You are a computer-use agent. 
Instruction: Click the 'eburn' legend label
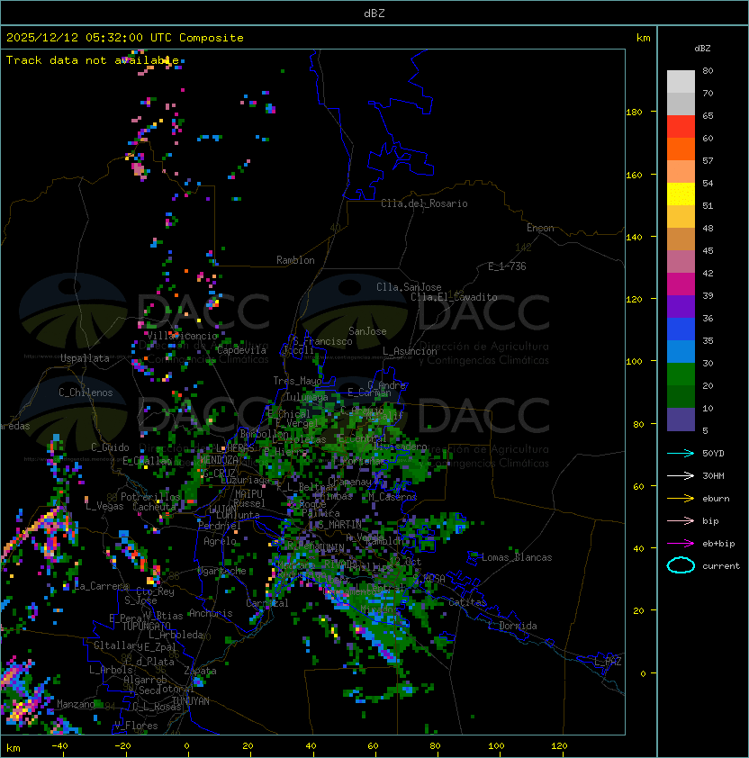click(716, 499)
